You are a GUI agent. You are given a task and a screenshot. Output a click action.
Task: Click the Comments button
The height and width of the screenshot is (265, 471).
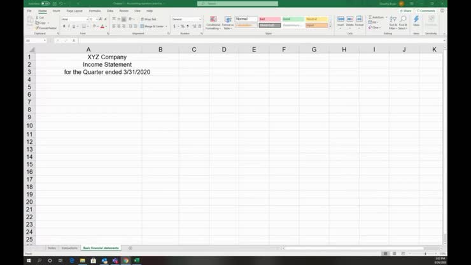[x=426, y=11]
